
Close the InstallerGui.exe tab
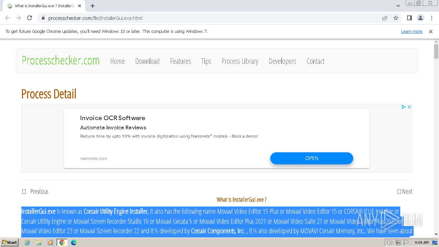pos(80,6)
